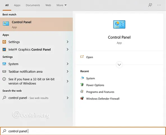This screenshot has height=135, width=166.
Task: Open the three-dots options menu
Action: pyautogui.click(x=159, y=5)
